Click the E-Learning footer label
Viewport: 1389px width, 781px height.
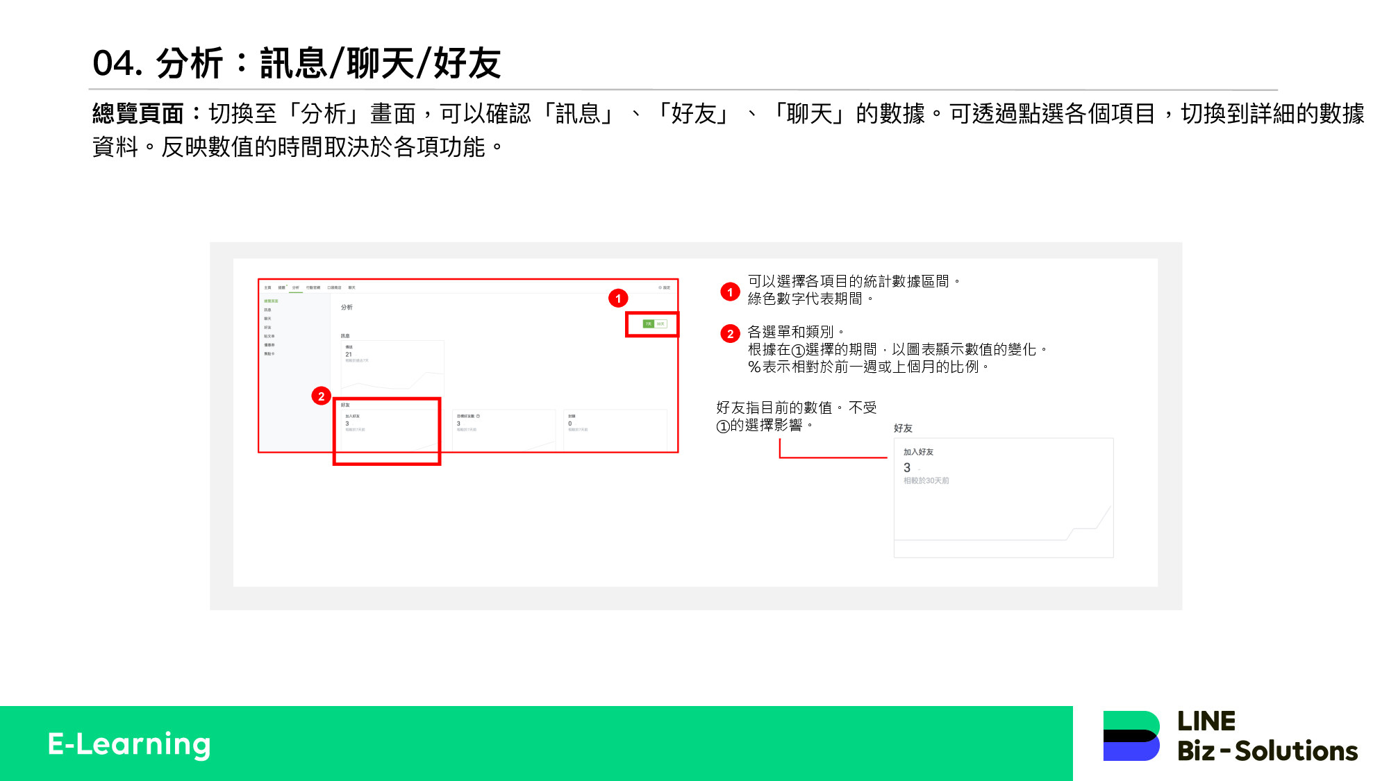pos(129,744)
